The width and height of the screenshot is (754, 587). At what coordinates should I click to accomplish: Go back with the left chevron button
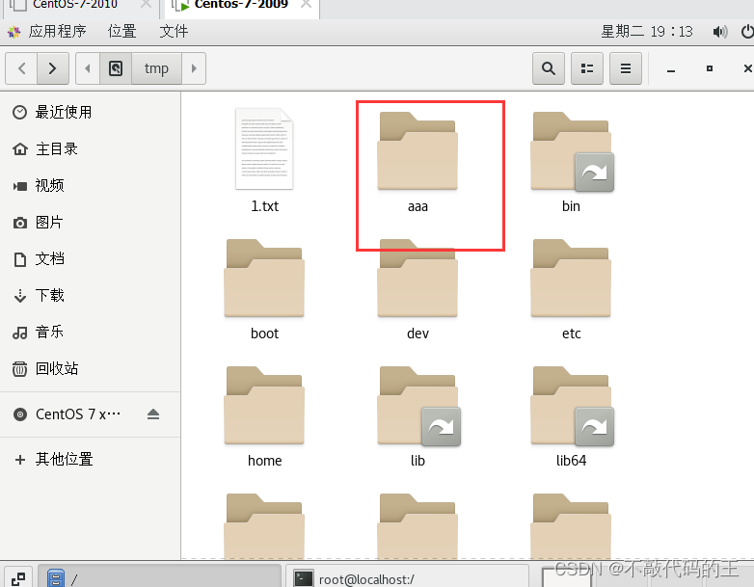click(x=21, y=68)
